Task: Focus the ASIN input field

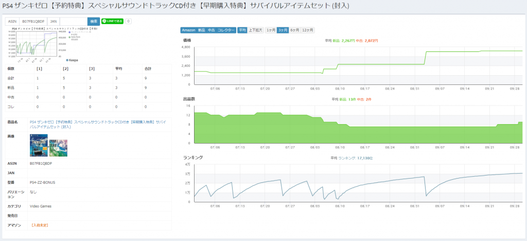Action: point(33,21)
